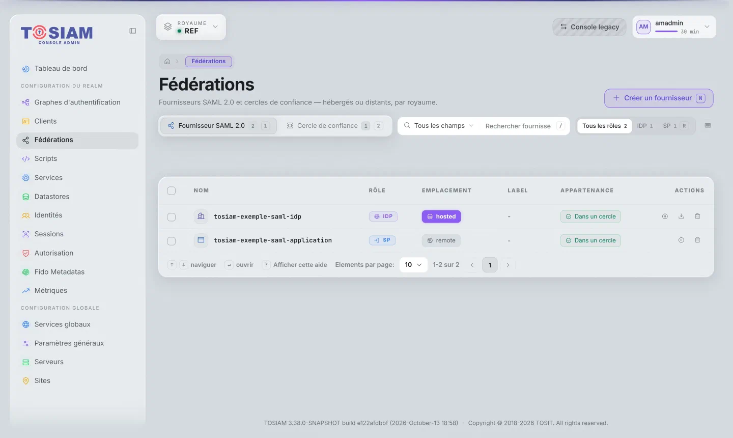Image resolution: width=733 pixels, height=438 pixels.
Task: Click the window icon of tosiam-exemple-saml-application
Action: (201, 240)
